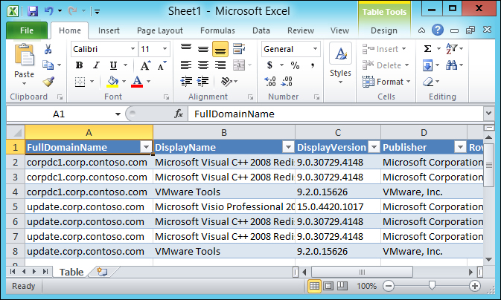This screenshot has width=501, height=300.
Task: Open Find & Select binoculars icon
Action: tap(451, 65)
